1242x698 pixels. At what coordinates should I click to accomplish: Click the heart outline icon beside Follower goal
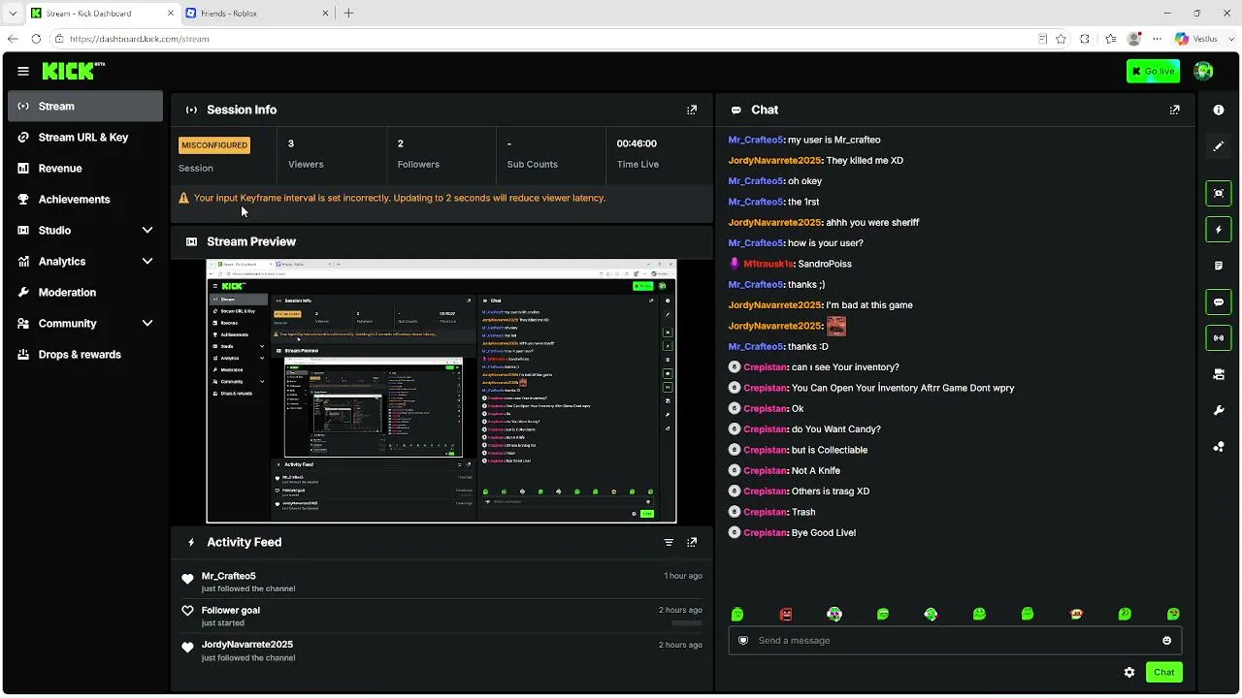click(187, 611)
